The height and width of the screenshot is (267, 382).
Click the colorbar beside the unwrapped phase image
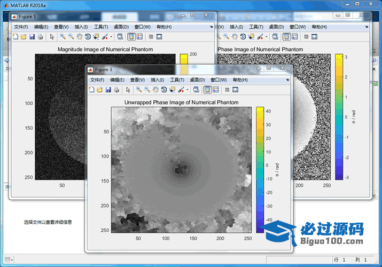coord(260,169)
